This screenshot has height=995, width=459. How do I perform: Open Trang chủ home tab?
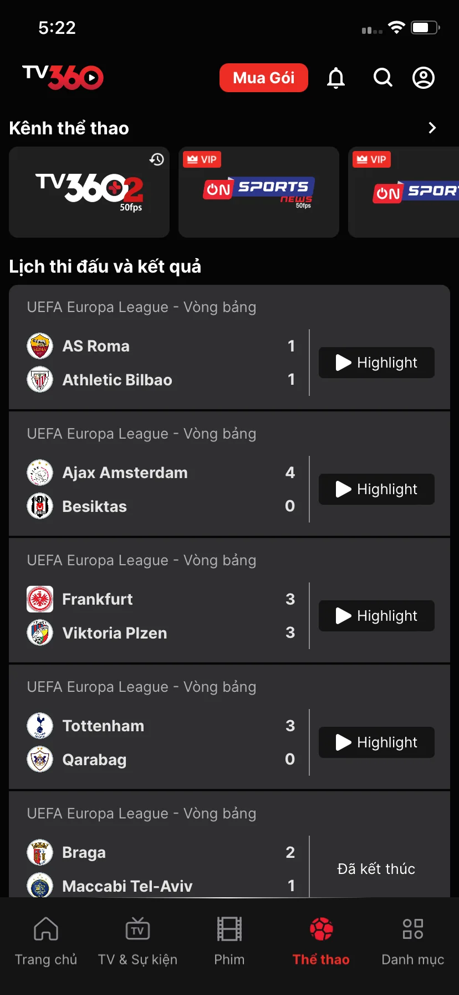[x=46, y=941]
